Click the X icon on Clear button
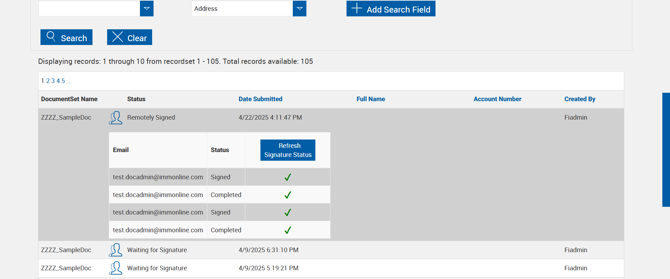Viewport: 670px width, 279px height. (118, 37)
